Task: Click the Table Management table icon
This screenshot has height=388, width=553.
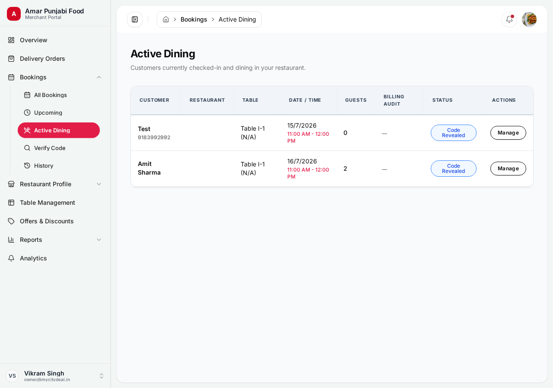Action: (11, 203)
